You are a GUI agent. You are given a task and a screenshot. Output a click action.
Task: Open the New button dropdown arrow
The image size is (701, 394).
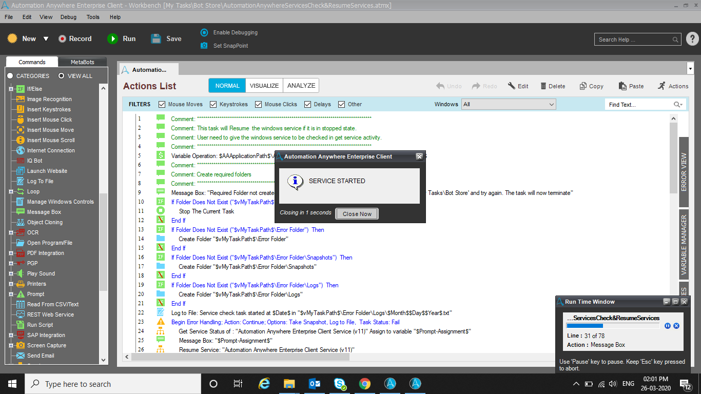click(x=46, y=39)
